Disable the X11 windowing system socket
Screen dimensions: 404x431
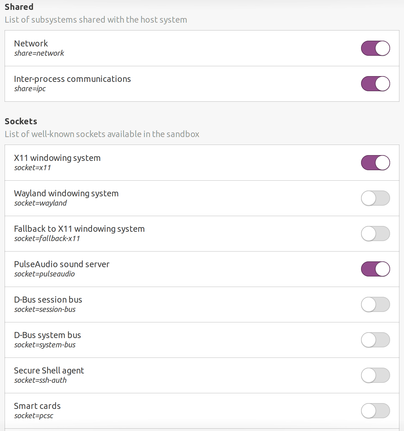point(375,163)
